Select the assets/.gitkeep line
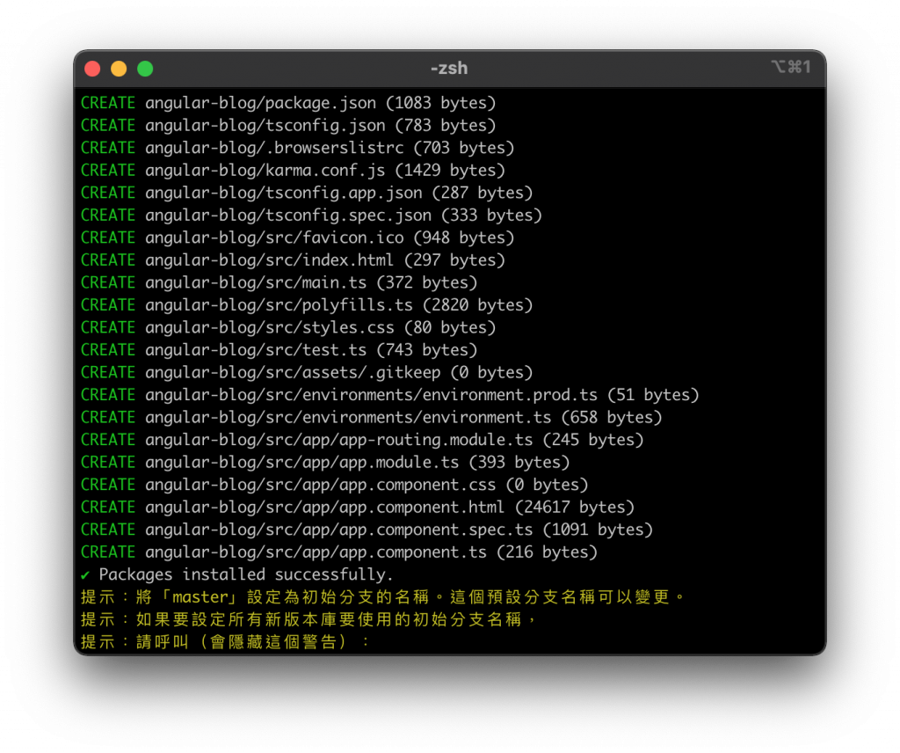 coord(307,372)
